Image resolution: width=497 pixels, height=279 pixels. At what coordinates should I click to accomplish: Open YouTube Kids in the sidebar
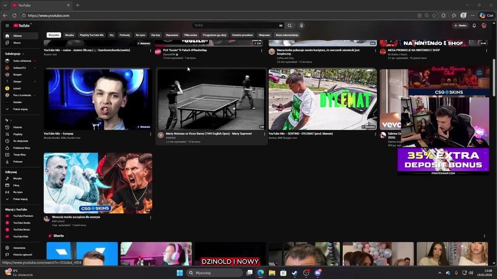20,236
